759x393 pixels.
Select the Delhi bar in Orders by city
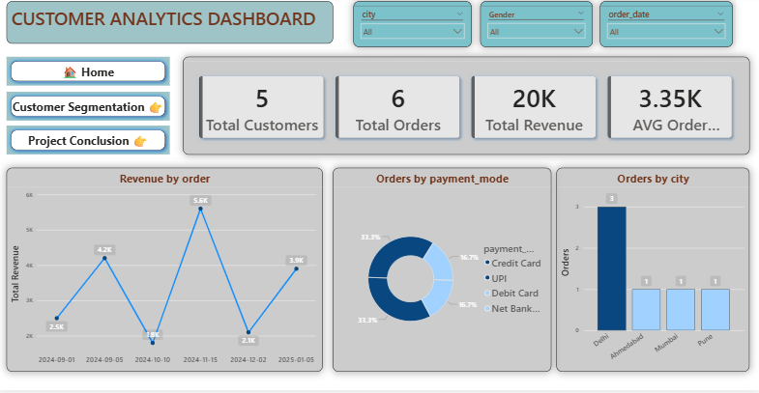pyautogui.click(x=611, y=267)
